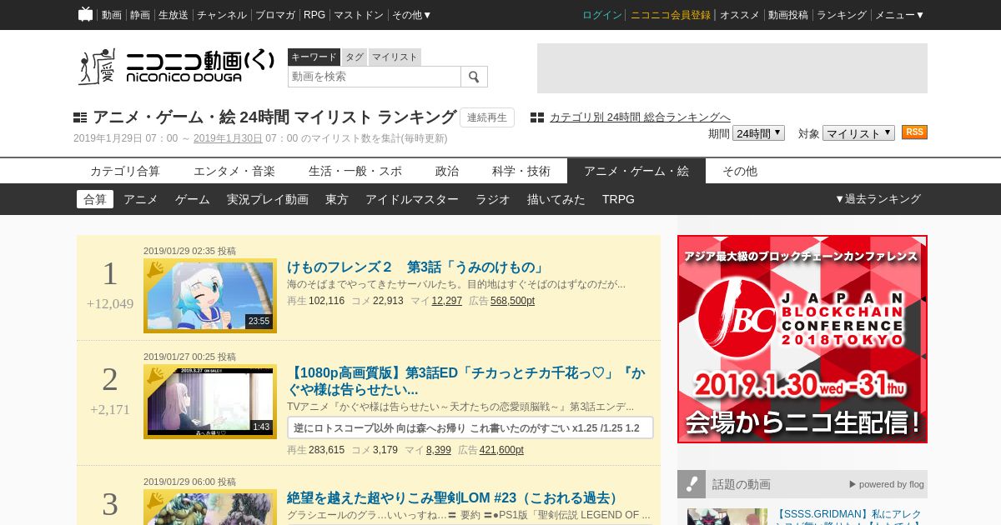Click the 連続再生 button
Screen dimensions: 1001x525
[x=487, y=117]
